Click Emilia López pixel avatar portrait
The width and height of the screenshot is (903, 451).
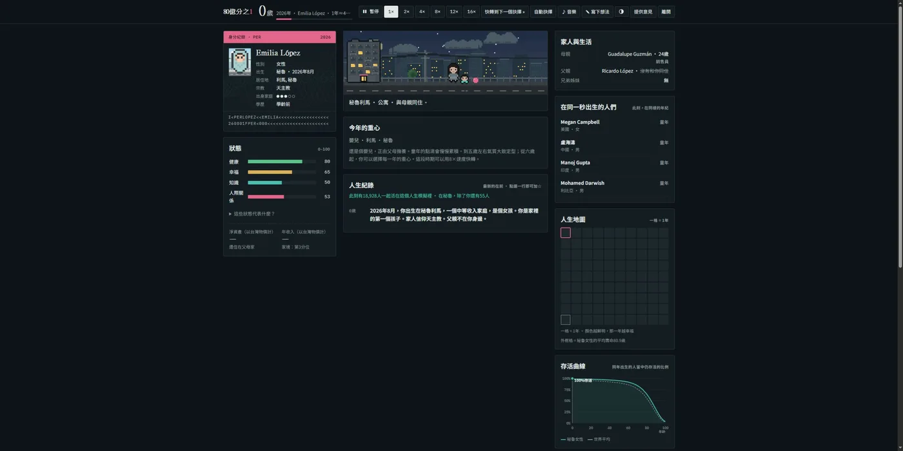[x=240, y=62]
